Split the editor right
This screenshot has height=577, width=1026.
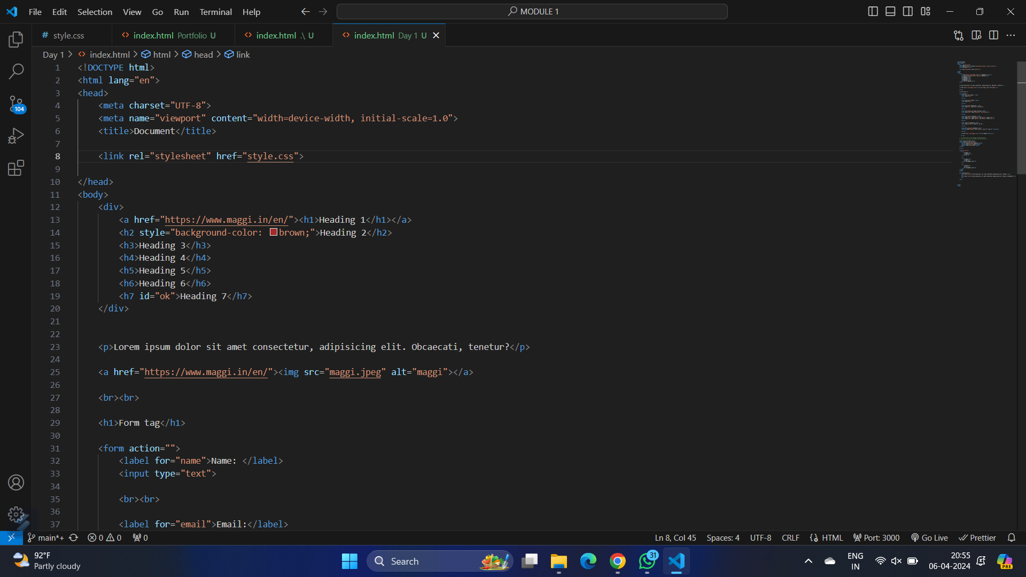pyautogui.click(x=993, y=35)
